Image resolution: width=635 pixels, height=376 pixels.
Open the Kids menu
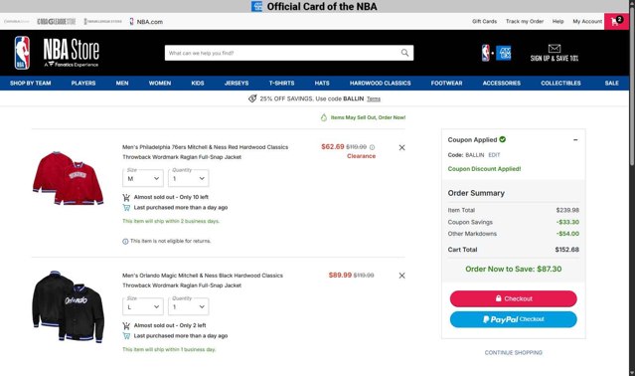(x=198, y=84)
